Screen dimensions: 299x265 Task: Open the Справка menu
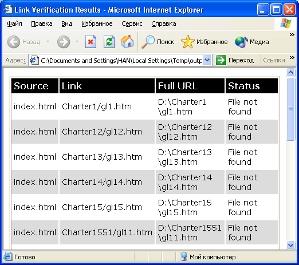164,23
